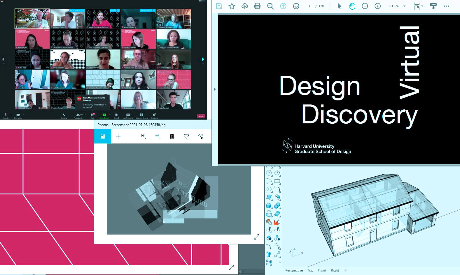The height and width of the screenshot is (275, 460).
Task: Select the Rhino Rectangle tool
Action: [277, 181]
